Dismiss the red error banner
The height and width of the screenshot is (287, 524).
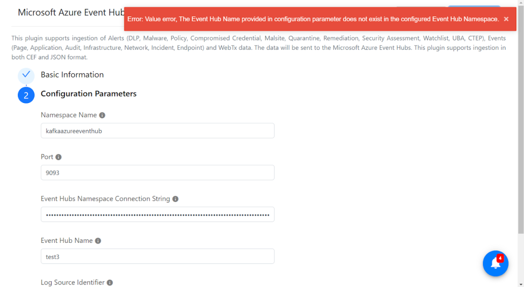point(506,19)
